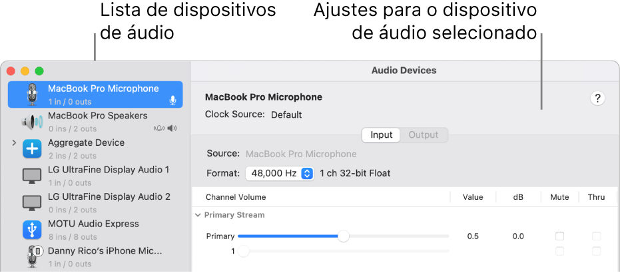Collapse the Primary Stream section
Viewport: 620px width, 273px height.
click(198, 215)
